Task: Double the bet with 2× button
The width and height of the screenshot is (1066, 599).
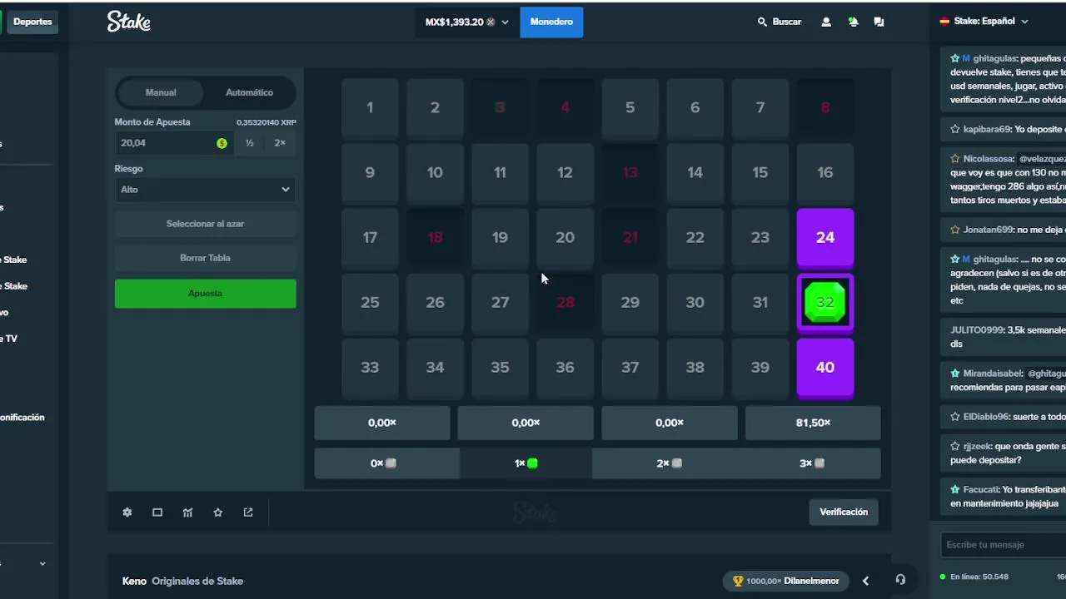Action: [280, 143]
